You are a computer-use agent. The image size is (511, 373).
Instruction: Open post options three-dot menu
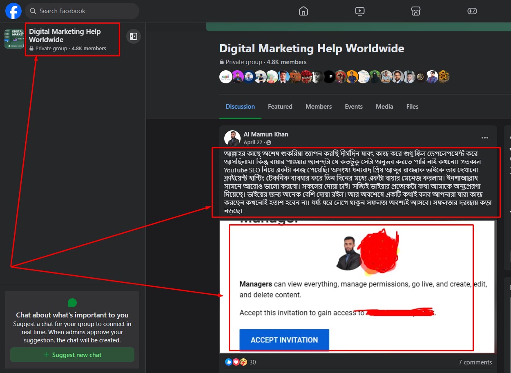(485, 138)
